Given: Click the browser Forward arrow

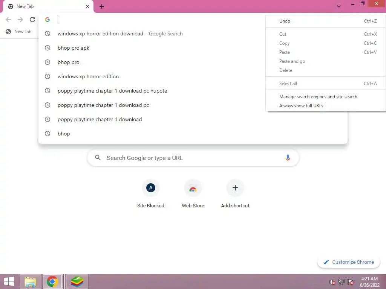Looking at the screenshot, I should tap(20, 20).
